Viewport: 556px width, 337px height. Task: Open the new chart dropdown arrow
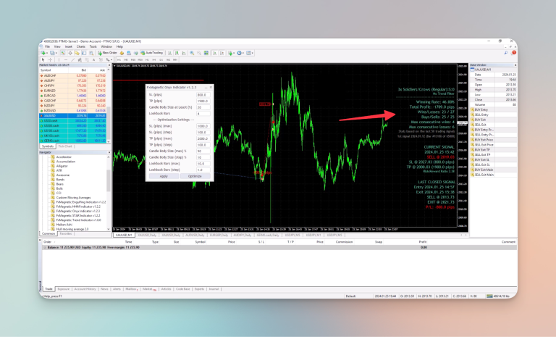pyautogui.click(x=46, y=53)
